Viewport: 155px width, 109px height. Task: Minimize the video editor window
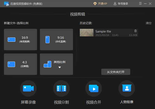point(145,4)
